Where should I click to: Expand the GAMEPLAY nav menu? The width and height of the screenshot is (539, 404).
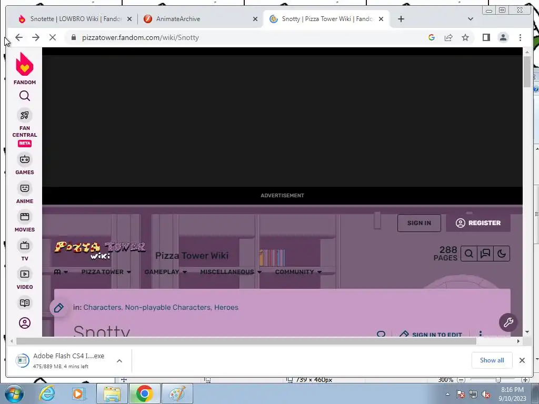click(x=166, y=272)
